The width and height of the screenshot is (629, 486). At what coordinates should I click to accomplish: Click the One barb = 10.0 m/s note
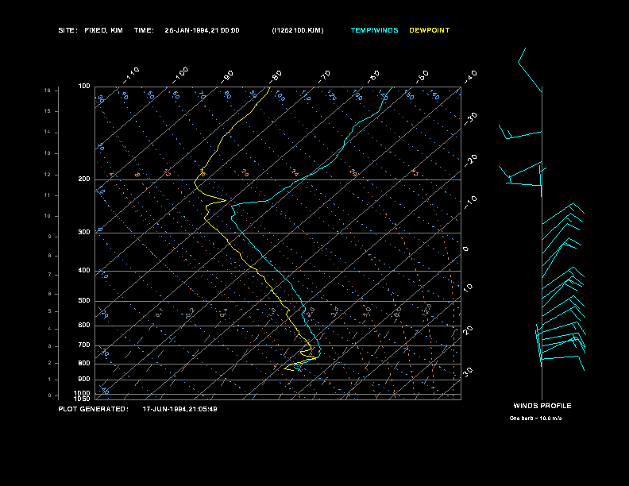tap(535, 418)
